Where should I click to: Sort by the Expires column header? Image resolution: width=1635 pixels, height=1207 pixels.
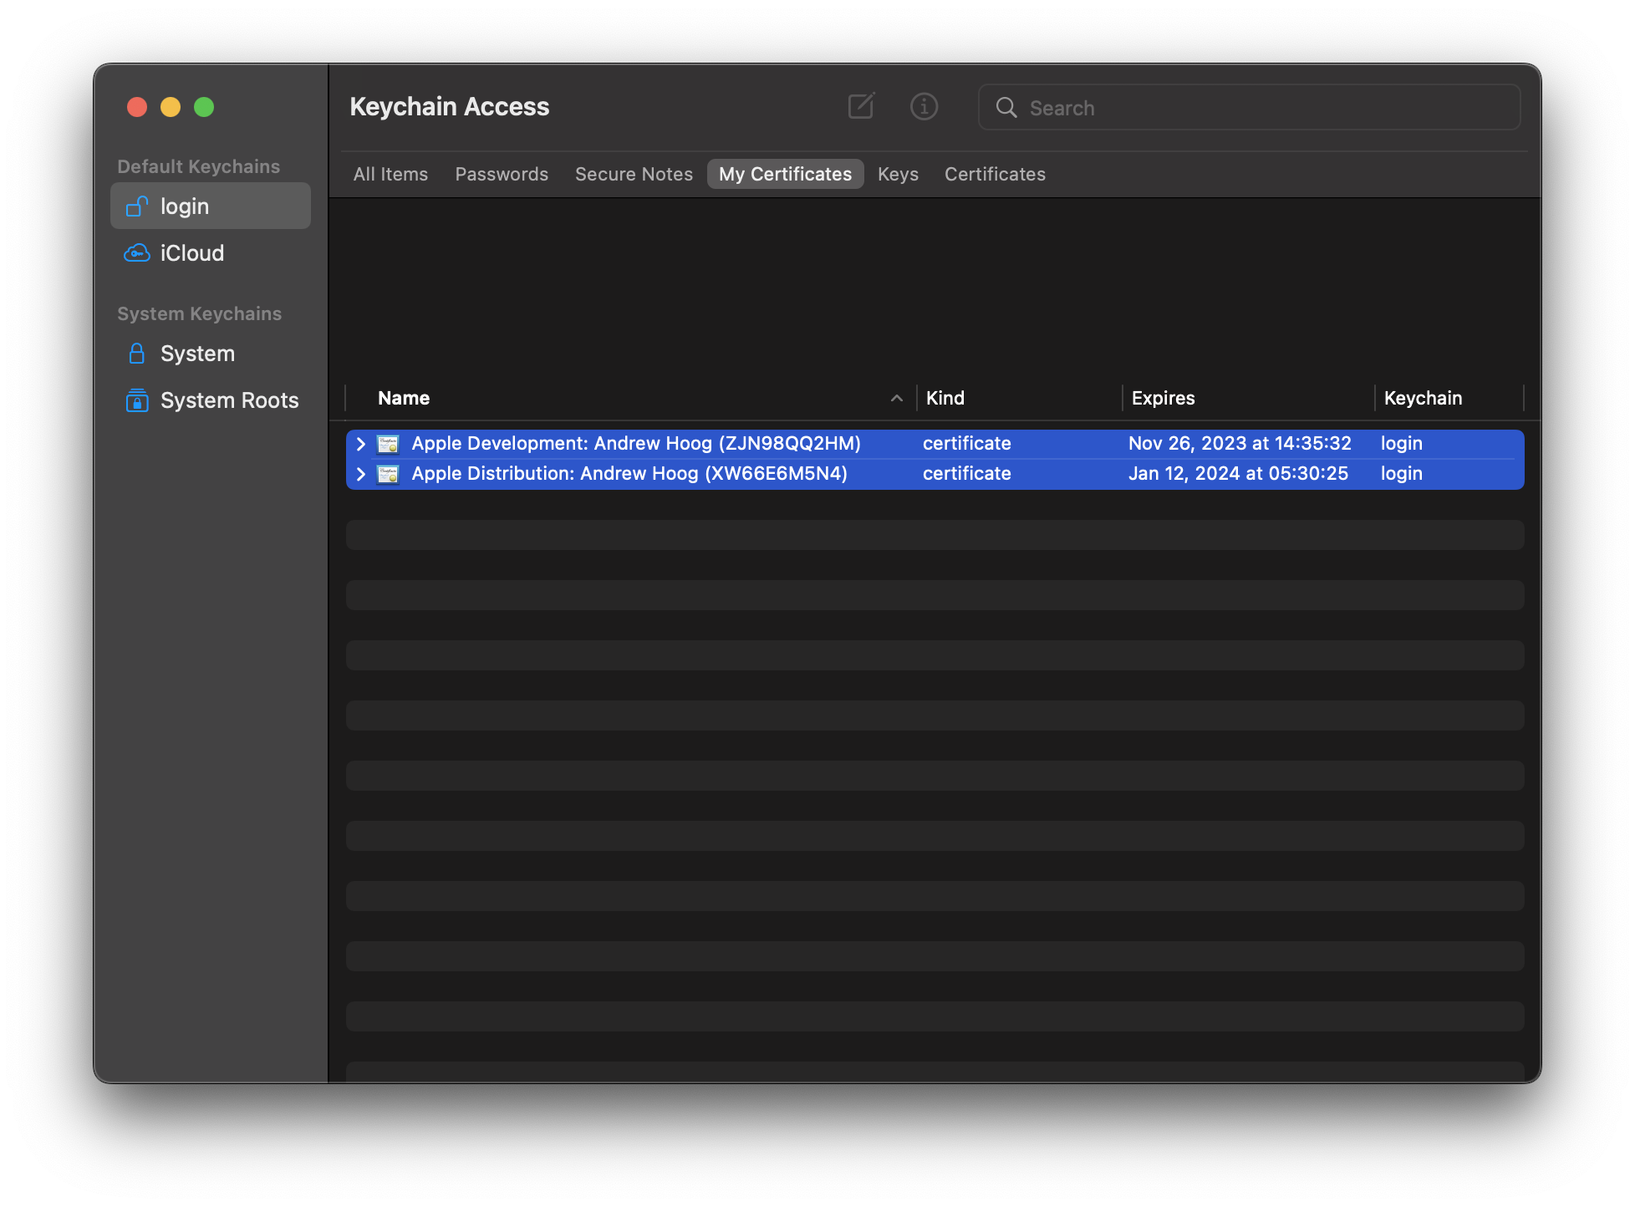point(1163,398)
